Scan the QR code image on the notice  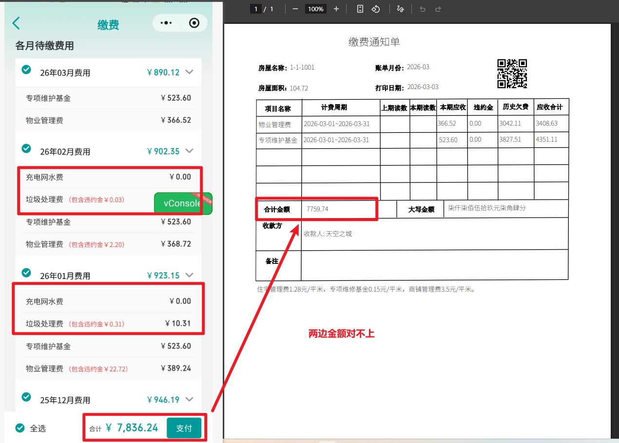[512, 74]
